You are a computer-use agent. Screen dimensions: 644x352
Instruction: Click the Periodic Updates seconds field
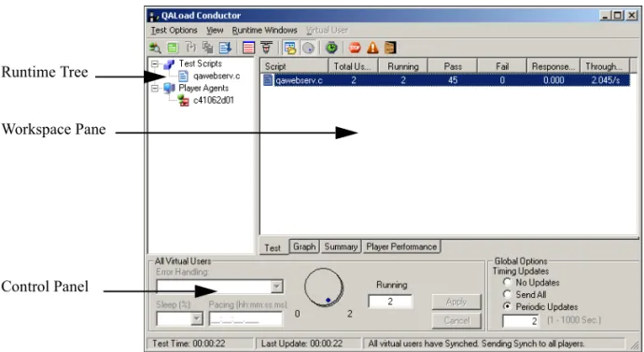[x=521, y=321]
